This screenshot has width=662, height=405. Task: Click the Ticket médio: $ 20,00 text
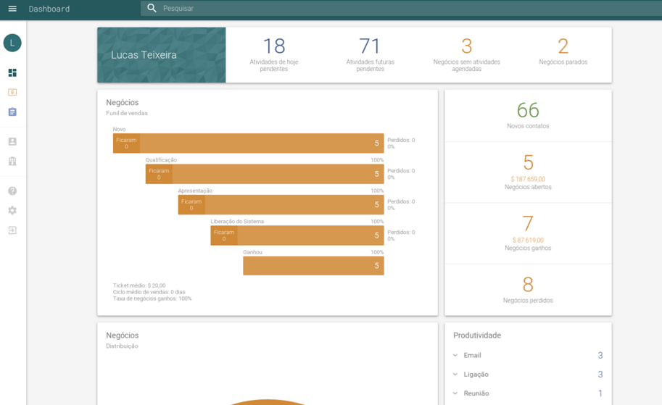[x=139, y=285]
